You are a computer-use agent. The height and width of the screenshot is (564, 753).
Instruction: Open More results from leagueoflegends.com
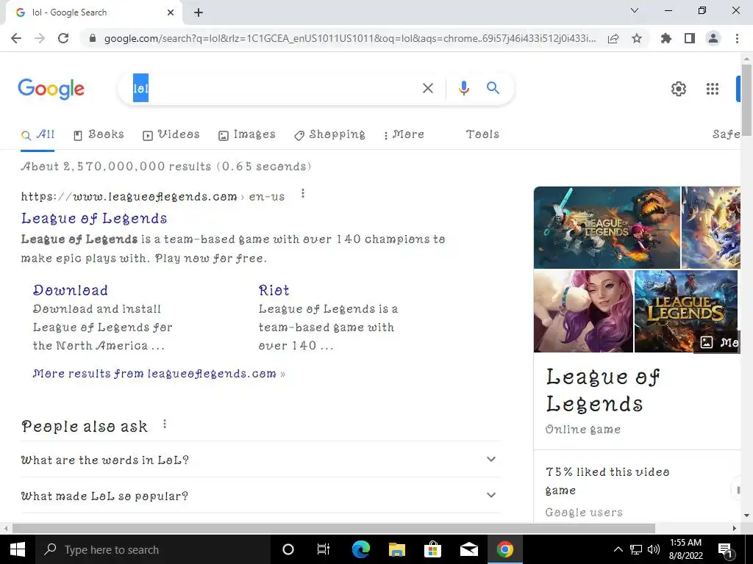[x=159, y=374]
